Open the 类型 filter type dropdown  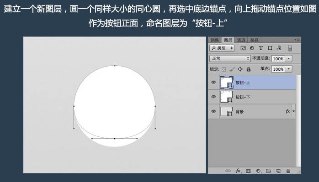tap(222, 48)
